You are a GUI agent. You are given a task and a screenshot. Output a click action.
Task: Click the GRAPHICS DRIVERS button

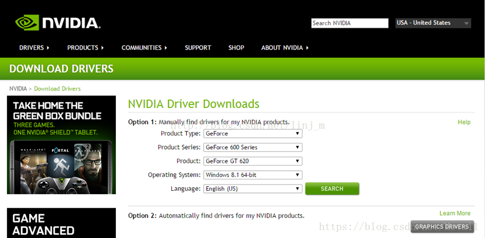click(x=442, y=227)
